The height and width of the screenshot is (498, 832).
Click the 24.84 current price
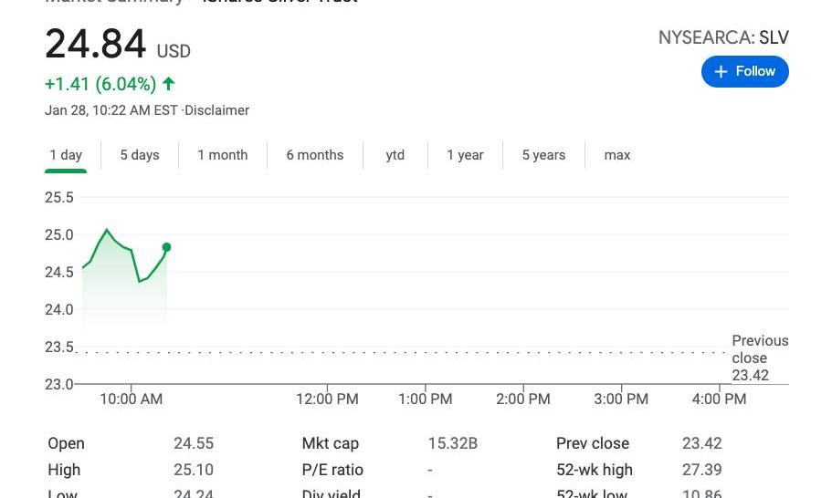tap(96, 44)
